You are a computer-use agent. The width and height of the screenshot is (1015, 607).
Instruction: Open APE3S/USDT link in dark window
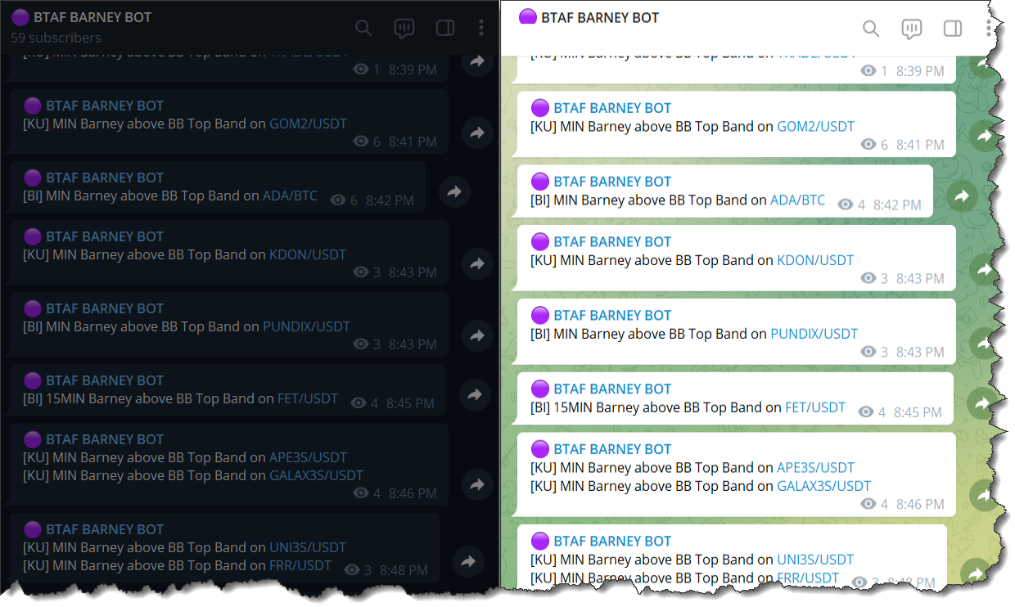tap(308, 457)
